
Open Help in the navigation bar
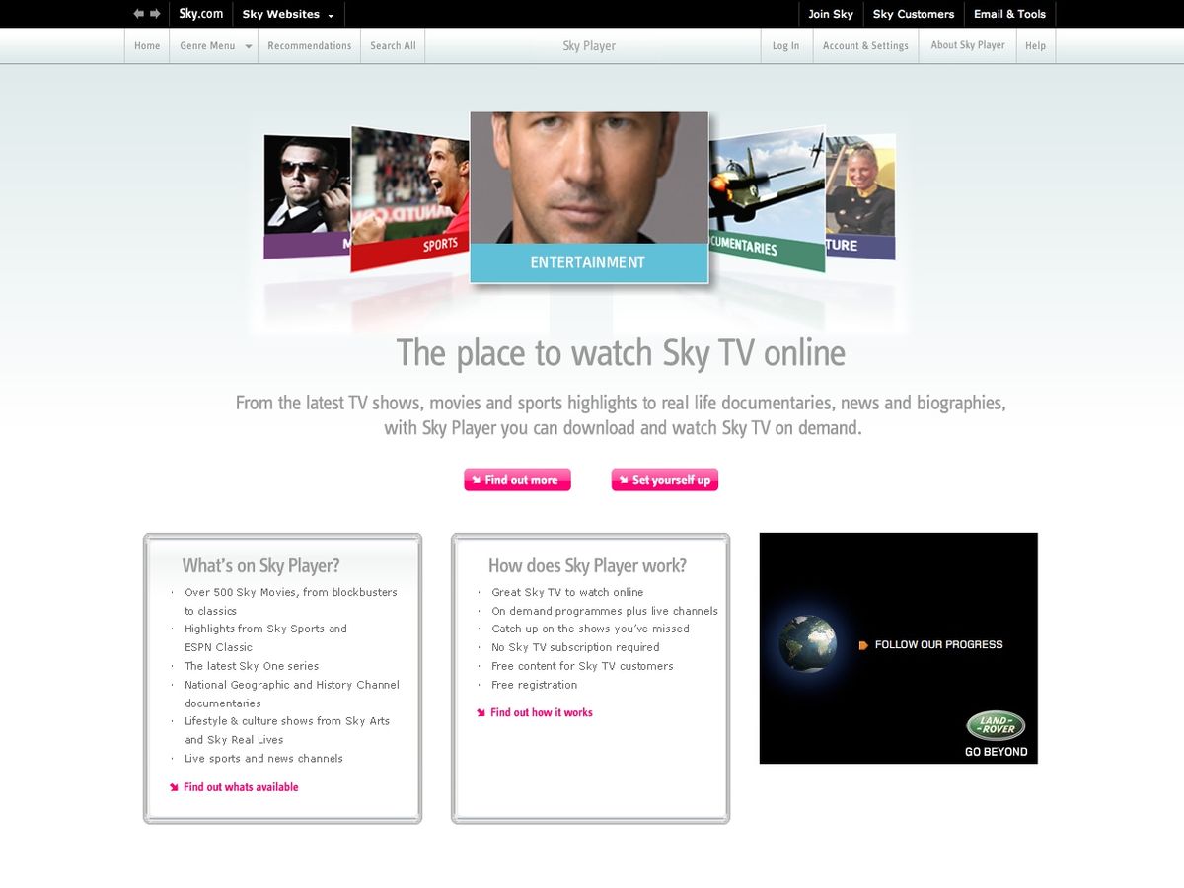pos(1035,46)
